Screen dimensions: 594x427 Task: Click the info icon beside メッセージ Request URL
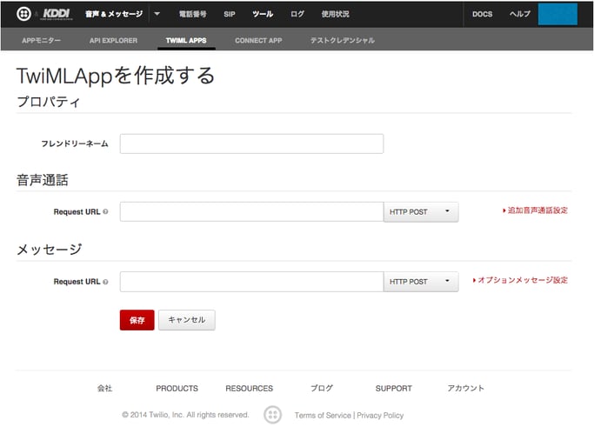coord(105,282)
